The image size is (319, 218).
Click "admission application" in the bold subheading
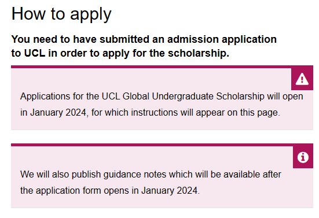point(222,39)
